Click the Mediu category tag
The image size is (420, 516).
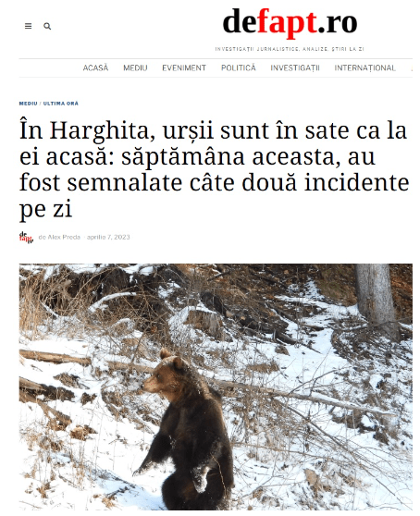pyautogui.click(x=29, y=104)
